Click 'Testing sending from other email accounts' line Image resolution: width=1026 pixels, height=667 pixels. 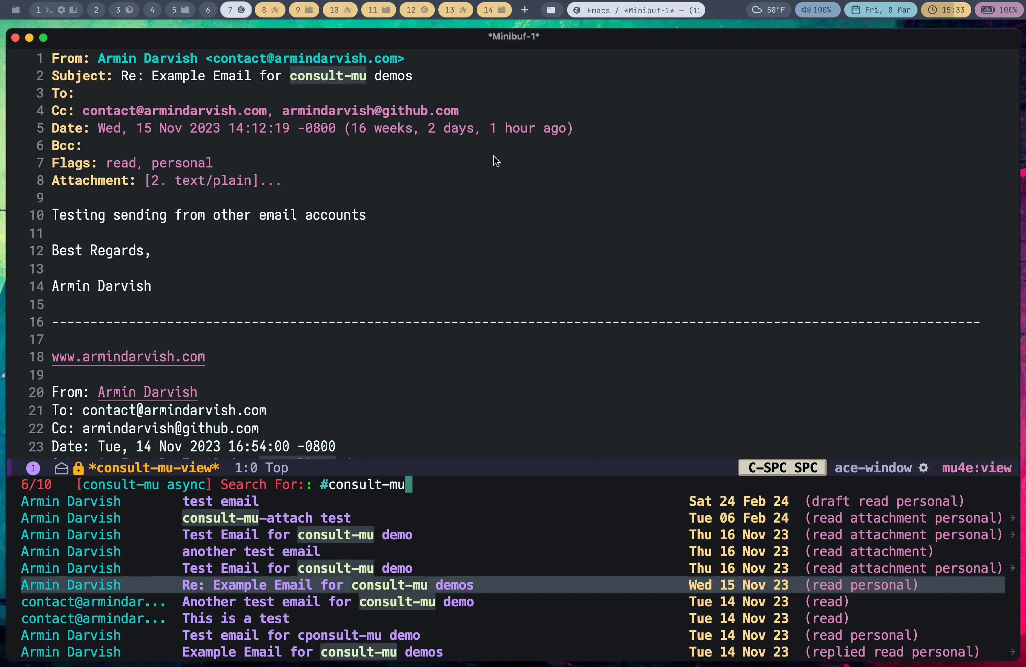tap(209, 215)
